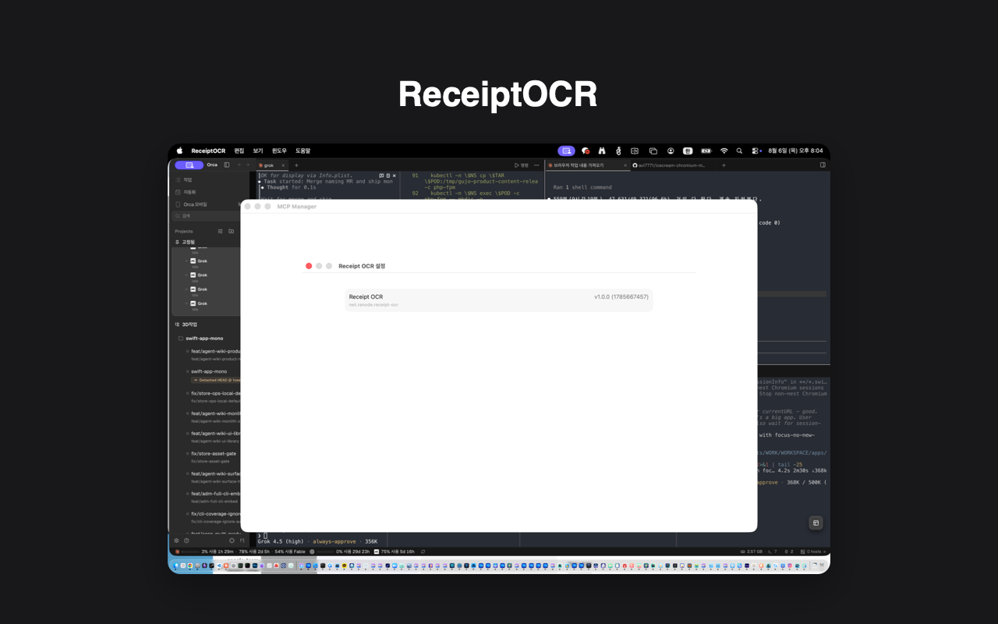Click the purple screen-share menu bar icon
Screen dimensions: 998x624
[x=566, y=151]
